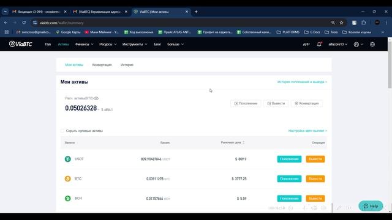Open the user profile icon dropdown
Image resolution: width=392 pixels, height=220 pixels.
pos(358,44)
